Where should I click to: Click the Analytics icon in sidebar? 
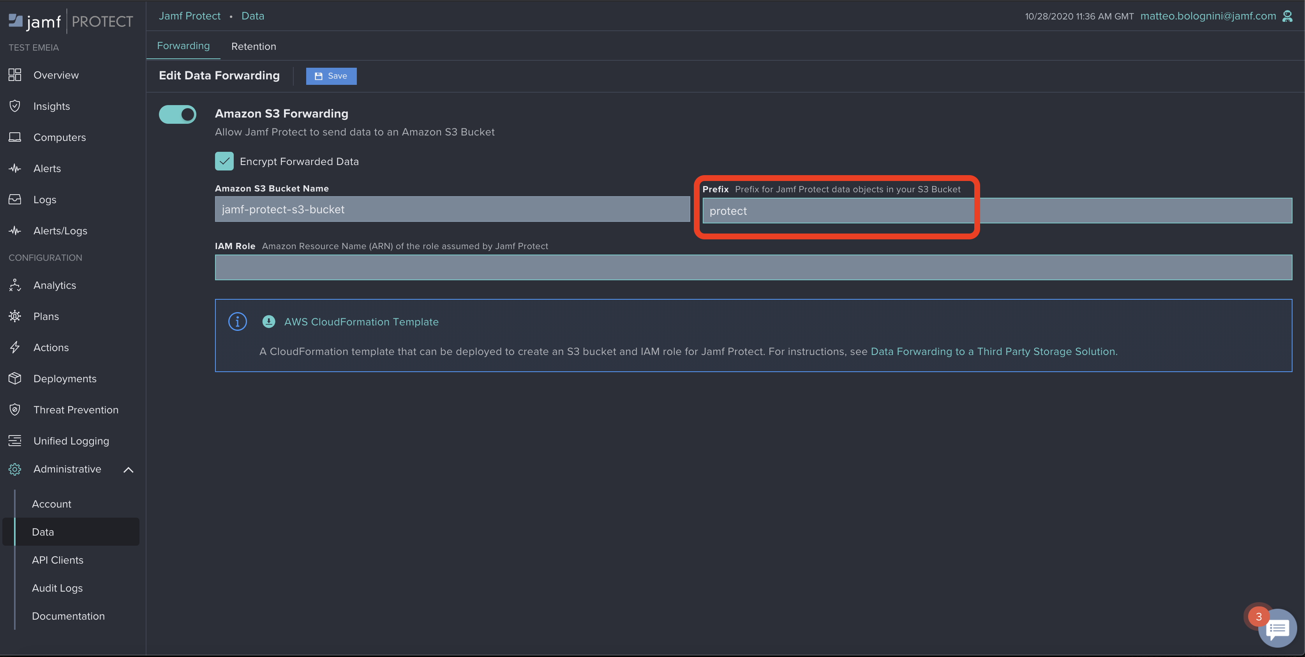tap(15, 285)
